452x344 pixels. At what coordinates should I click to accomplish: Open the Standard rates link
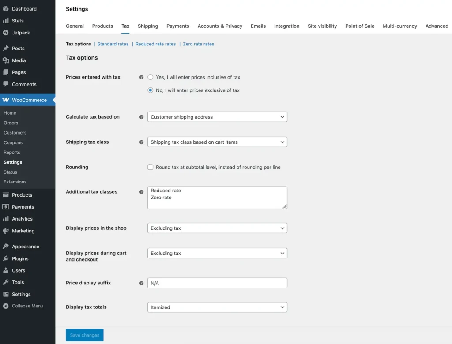(x=112, y=44)
